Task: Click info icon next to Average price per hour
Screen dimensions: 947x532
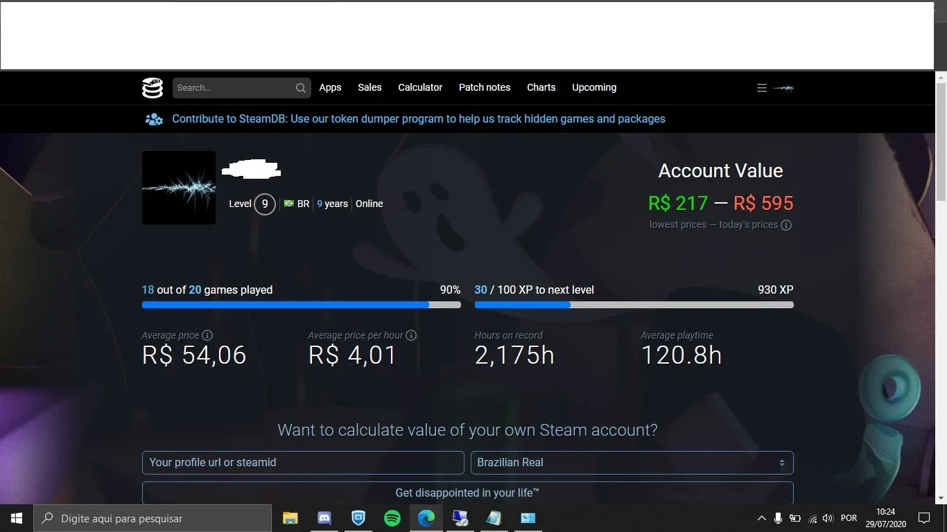Action: (411, 335)
